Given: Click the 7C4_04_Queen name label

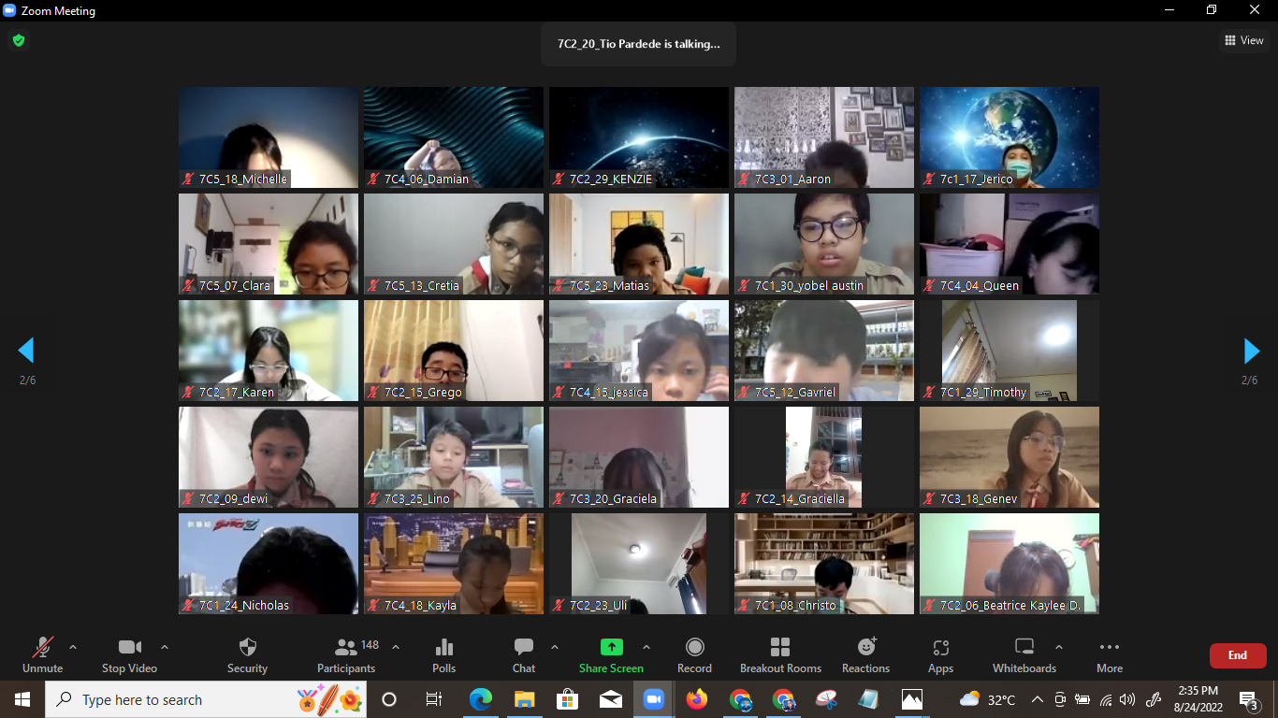Looking at the screenshot, I should click(980, 285).
